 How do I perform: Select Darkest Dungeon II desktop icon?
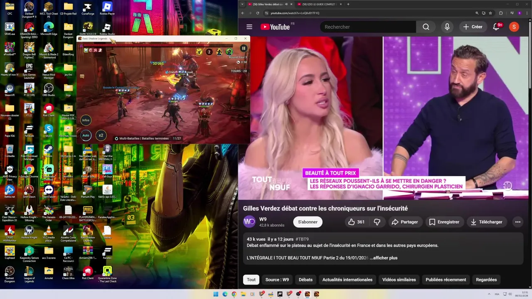click(x=29, y=10)
